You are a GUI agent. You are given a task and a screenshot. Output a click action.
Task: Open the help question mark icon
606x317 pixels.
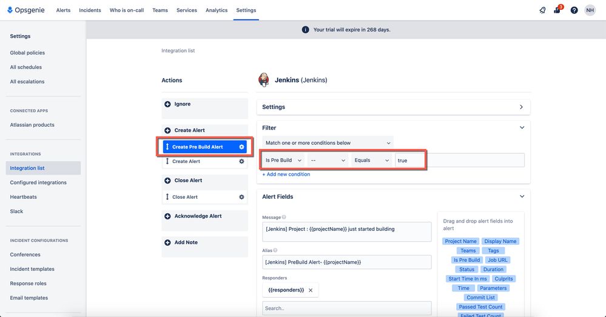coord(574,10)
